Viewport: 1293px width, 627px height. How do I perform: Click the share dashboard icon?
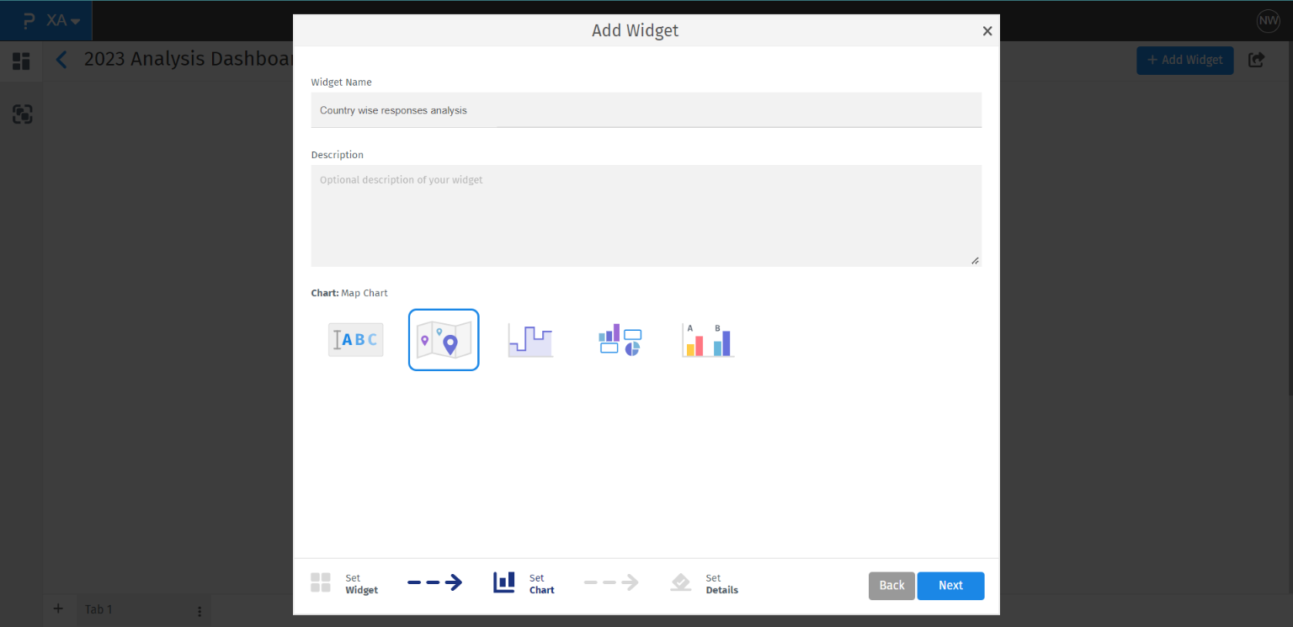coord(1256,61)
